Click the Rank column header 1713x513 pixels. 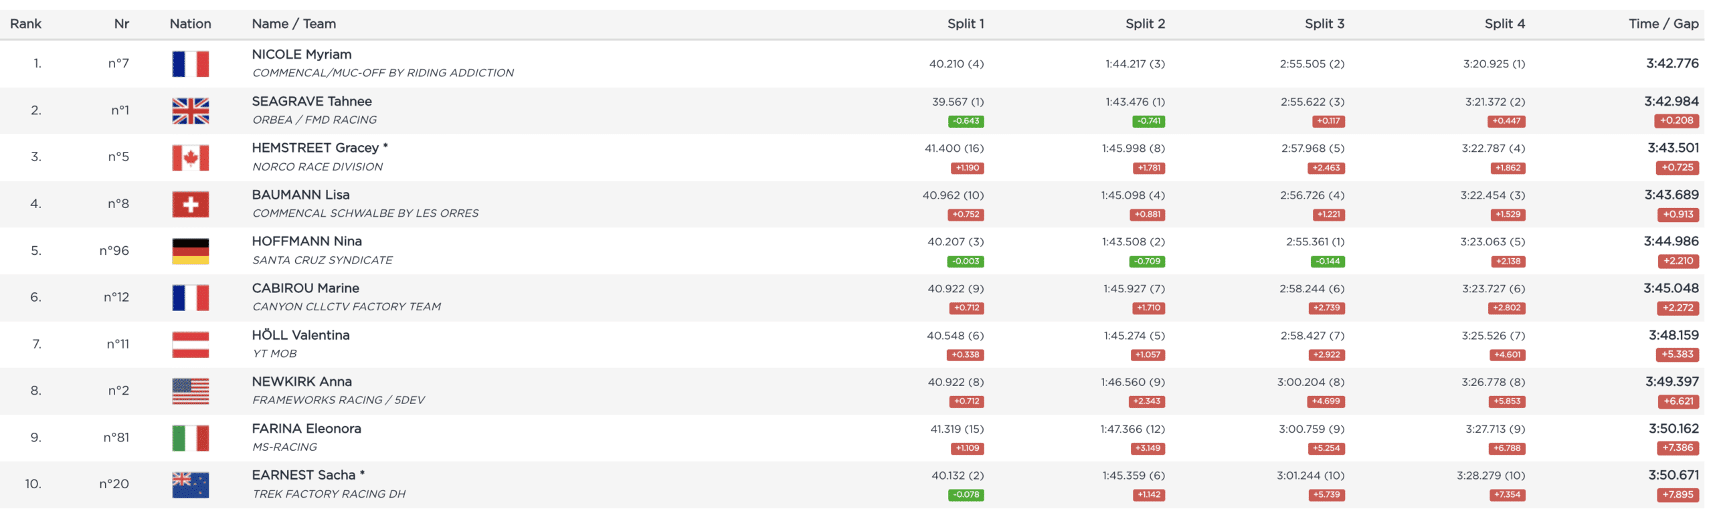tap(25, 24)
